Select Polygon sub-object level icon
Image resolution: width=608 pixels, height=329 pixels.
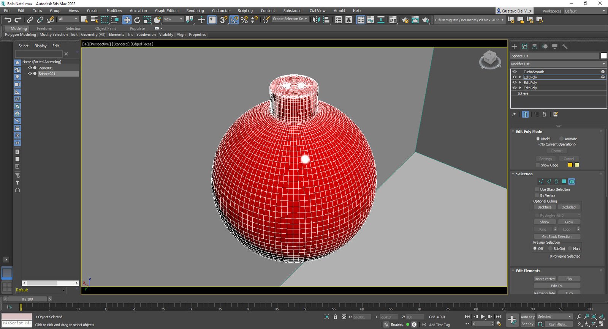tap(564, 181)
